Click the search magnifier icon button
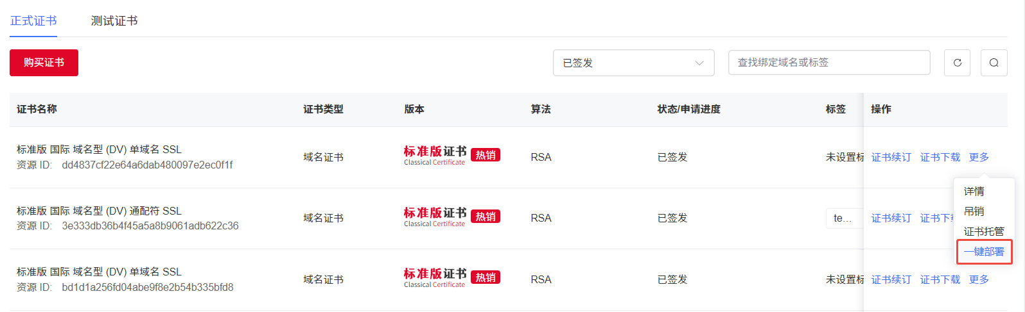The width and height of the screenshot is (1025, 312). click(994, 63)
